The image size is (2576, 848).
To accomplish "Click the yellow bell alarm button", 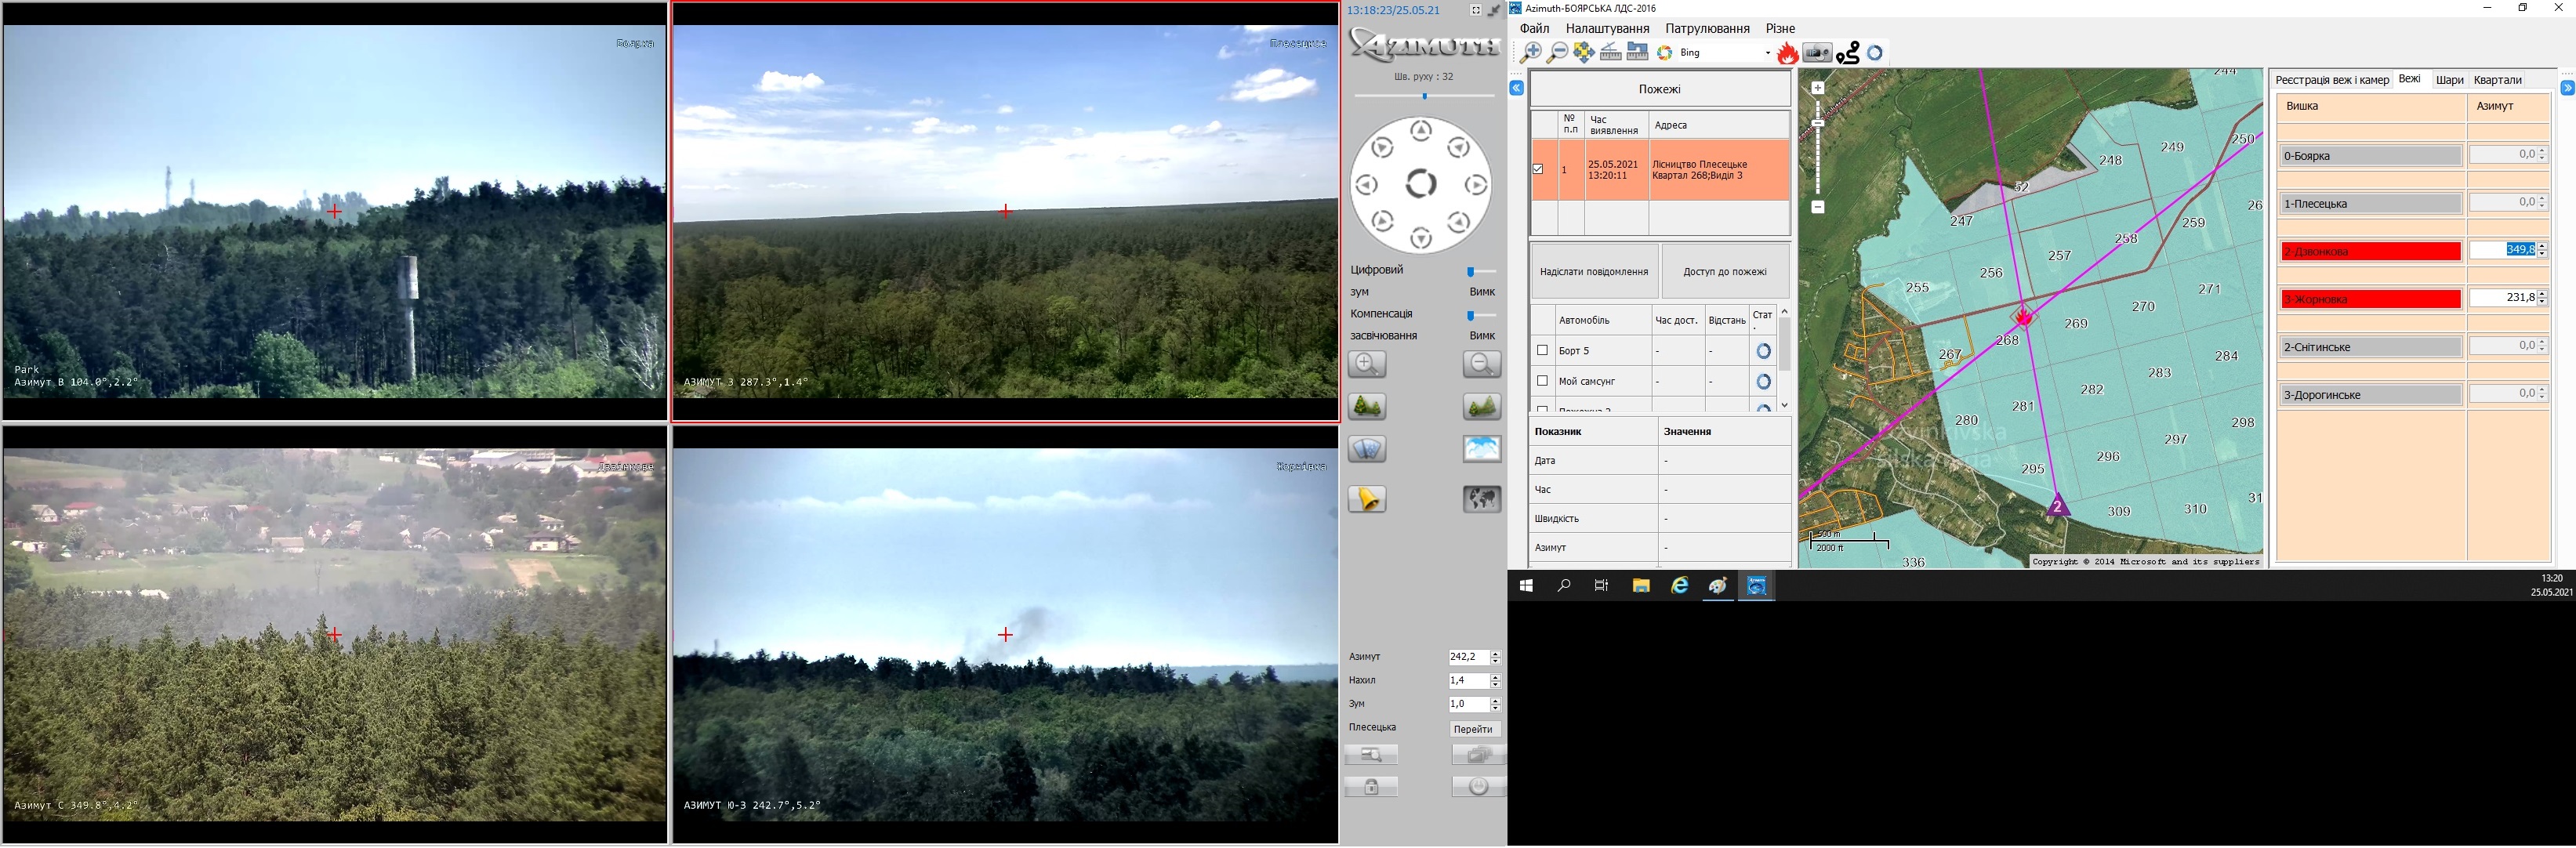I will coord(1367,499).
